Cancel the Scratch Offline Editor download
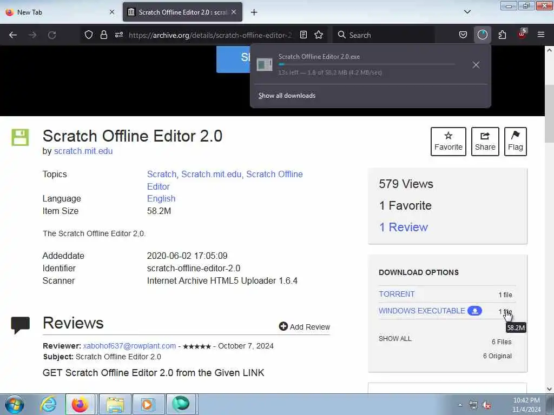This screenshot has width=554, height=415. (476, 65)
